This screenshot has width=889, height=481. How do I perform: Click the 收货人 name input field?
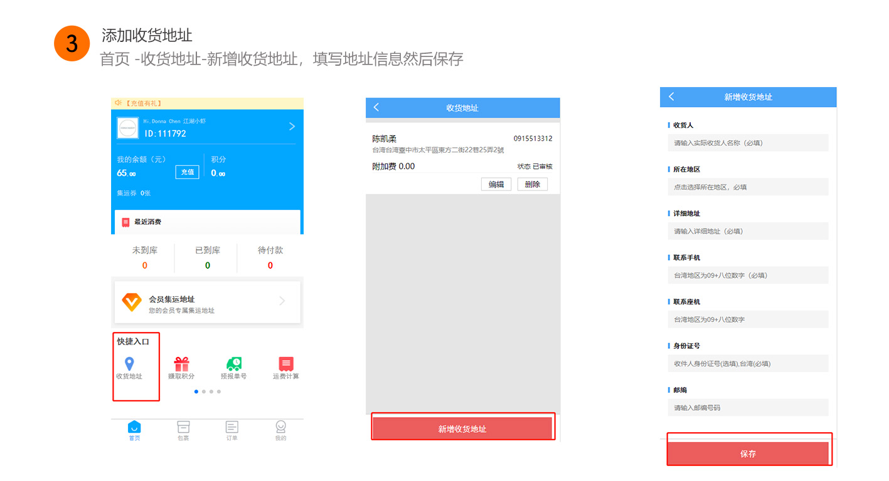click(747, 143)
